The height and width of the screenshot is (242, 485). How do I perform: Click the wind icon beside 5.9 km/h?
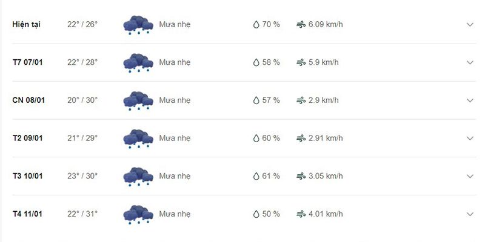click(301, 63)
